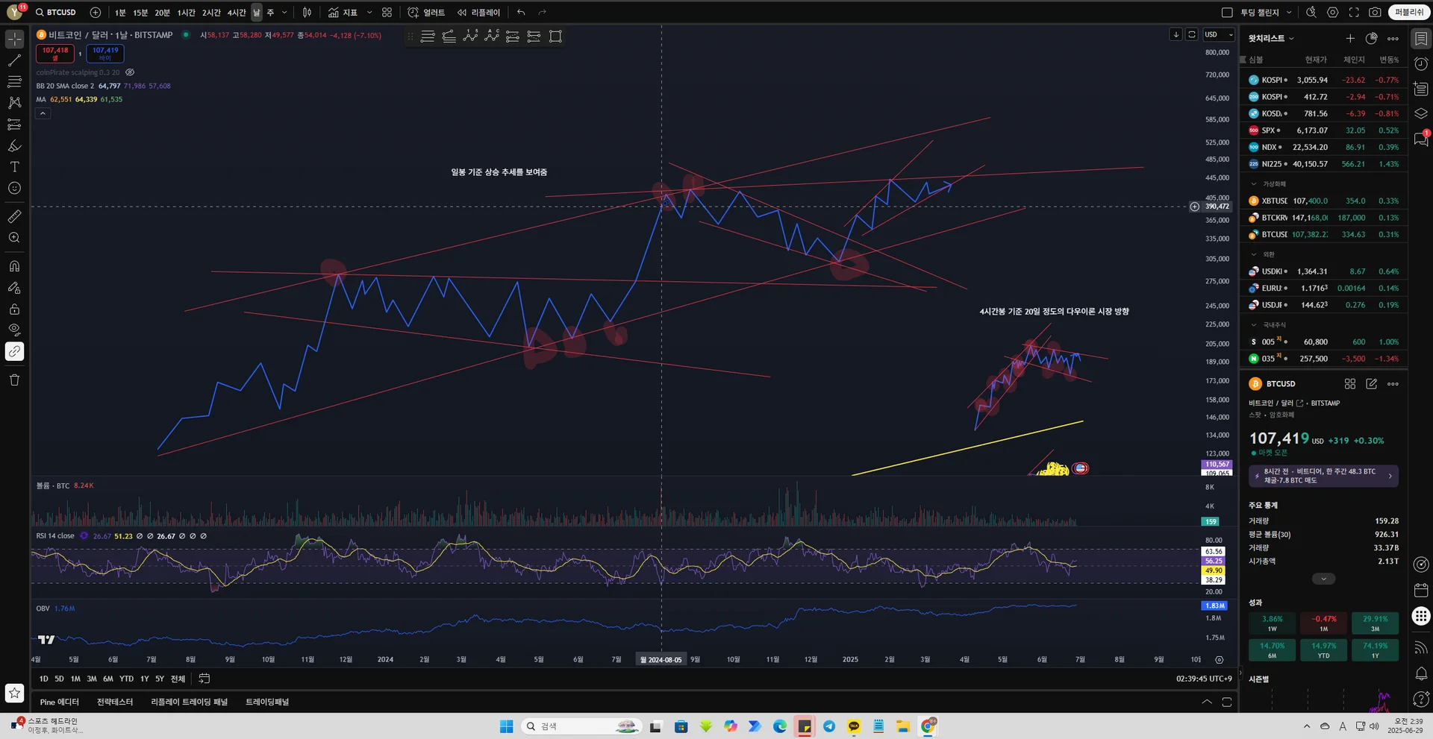Select the crosshair cursor tool
Image resolution: width=1433 pixels, height=739 pixels.
click(14, 39)
